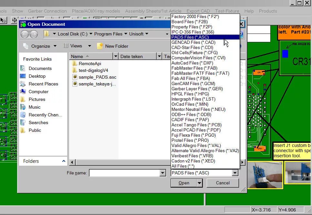Choose ODB++ Files (*.ODB) type

point(205,115)
